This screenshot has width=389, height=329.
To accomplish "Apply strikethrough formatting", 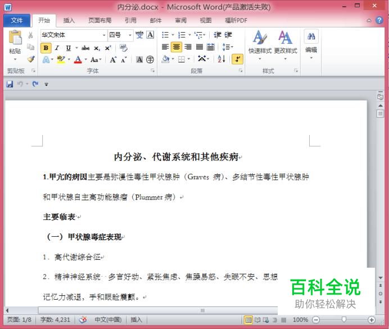I will [85, 48].
